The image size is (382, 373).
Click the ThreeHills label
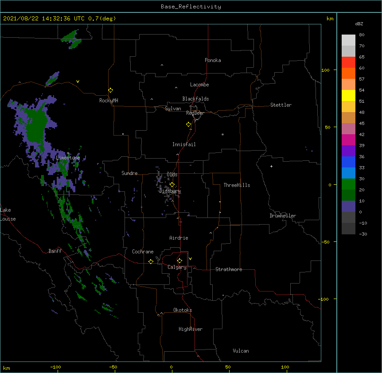pos(237,185)
